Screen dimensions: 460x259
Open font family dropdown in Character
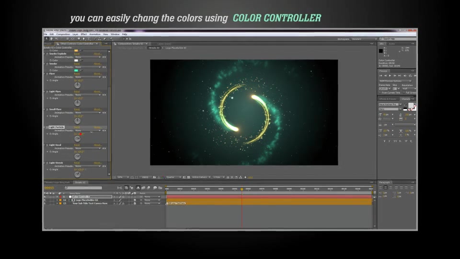click(x=390, y=104)
